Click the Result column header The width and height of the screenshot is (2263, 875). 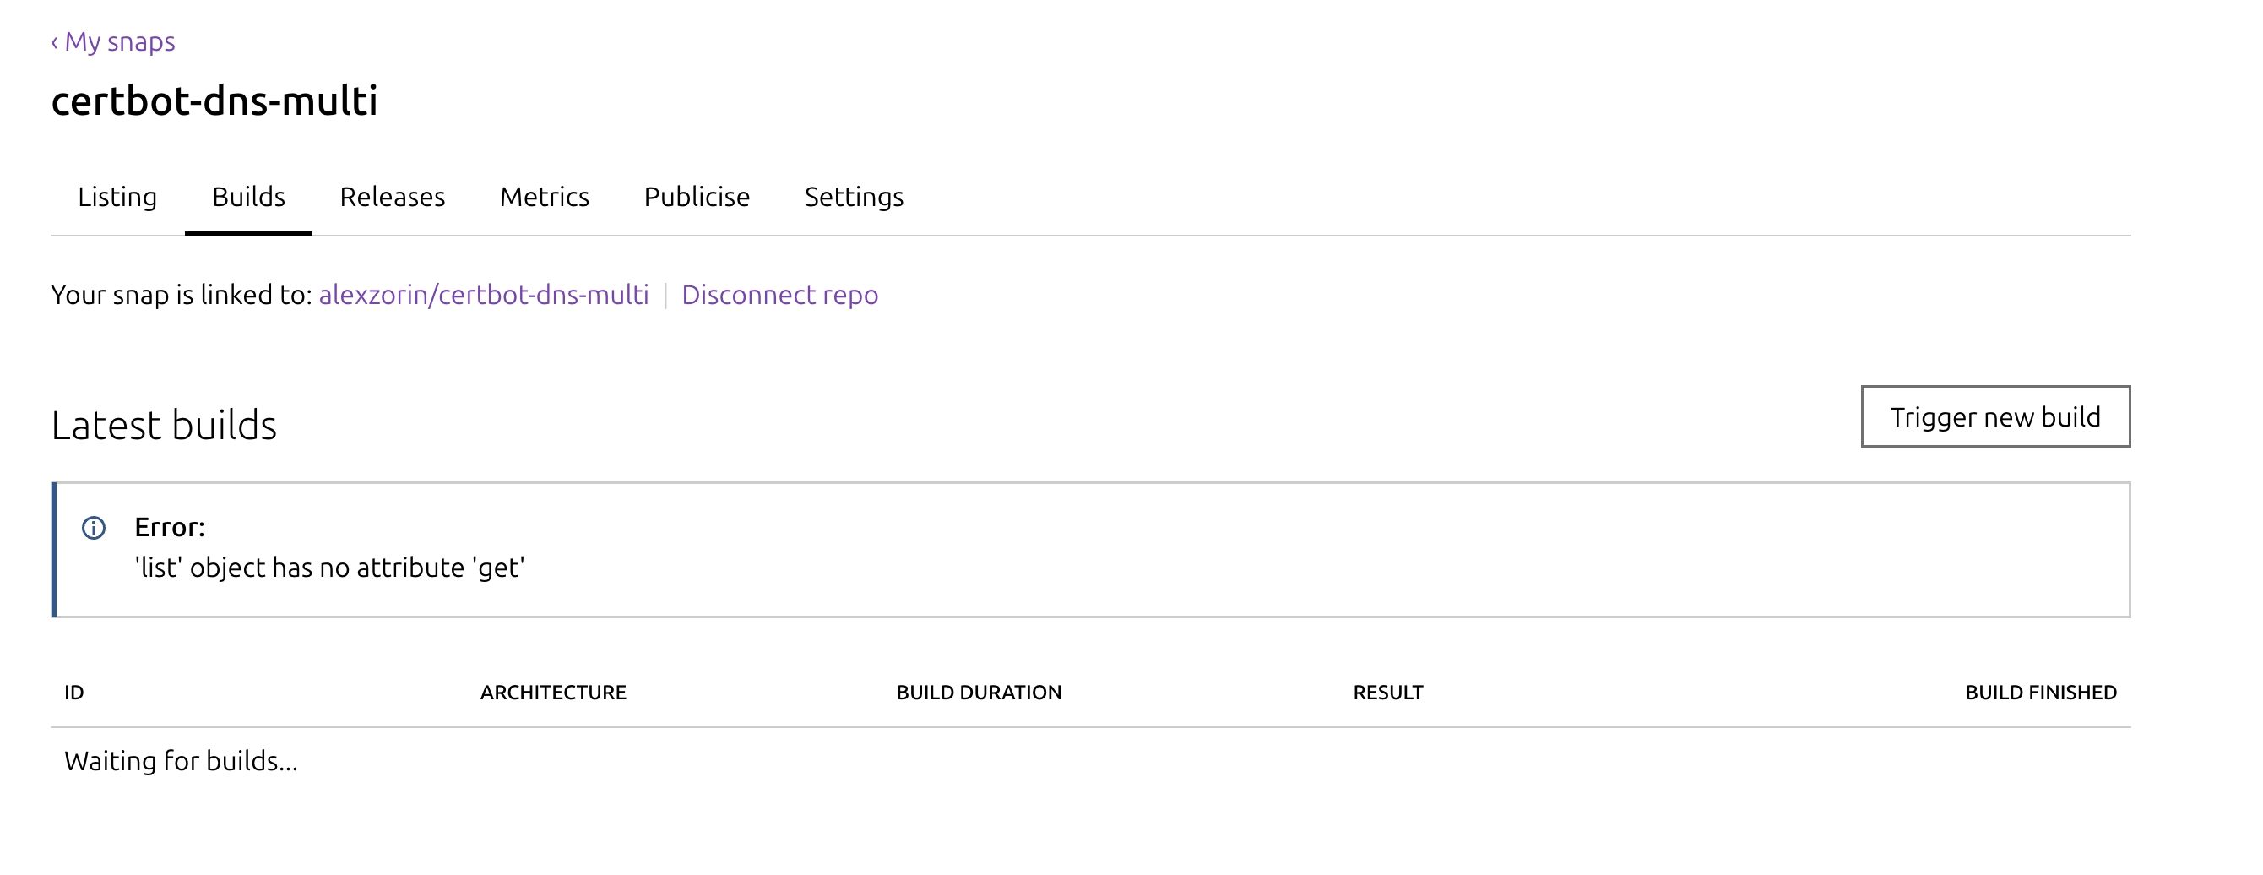point(1387,693)
